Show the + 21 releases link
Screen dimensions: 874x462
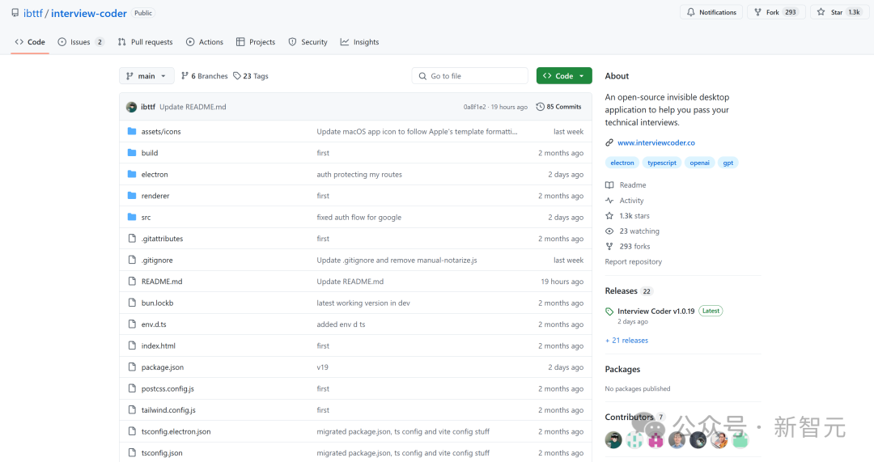tap(626, 340)
